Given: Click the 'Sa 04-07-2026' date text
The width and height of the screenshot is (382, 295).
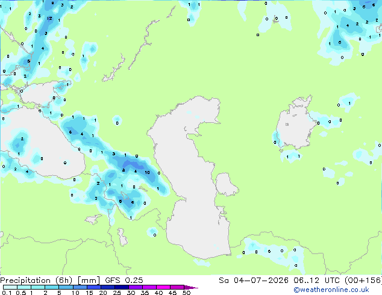Looking at the screenshot, I should (254, 281).
